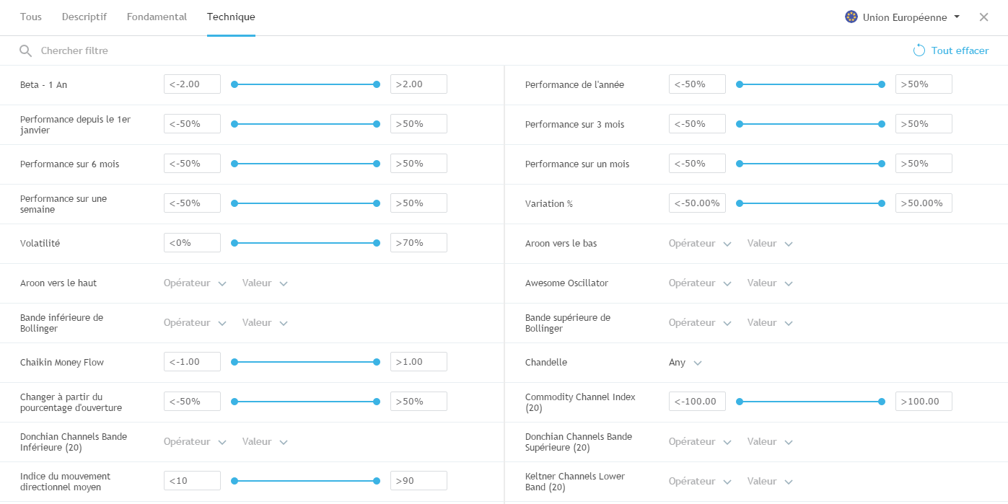Image resolution: width=1008 pixels, height=504 pixels.
Task: Click the Beta 1 An left slider handle
Action: (235, 84)
